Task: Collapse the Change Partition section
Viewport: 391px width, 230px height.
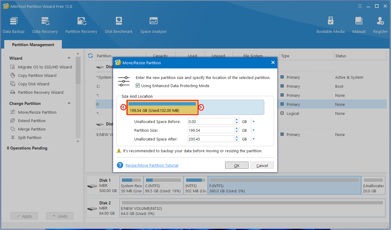Action: pos(69,103)
